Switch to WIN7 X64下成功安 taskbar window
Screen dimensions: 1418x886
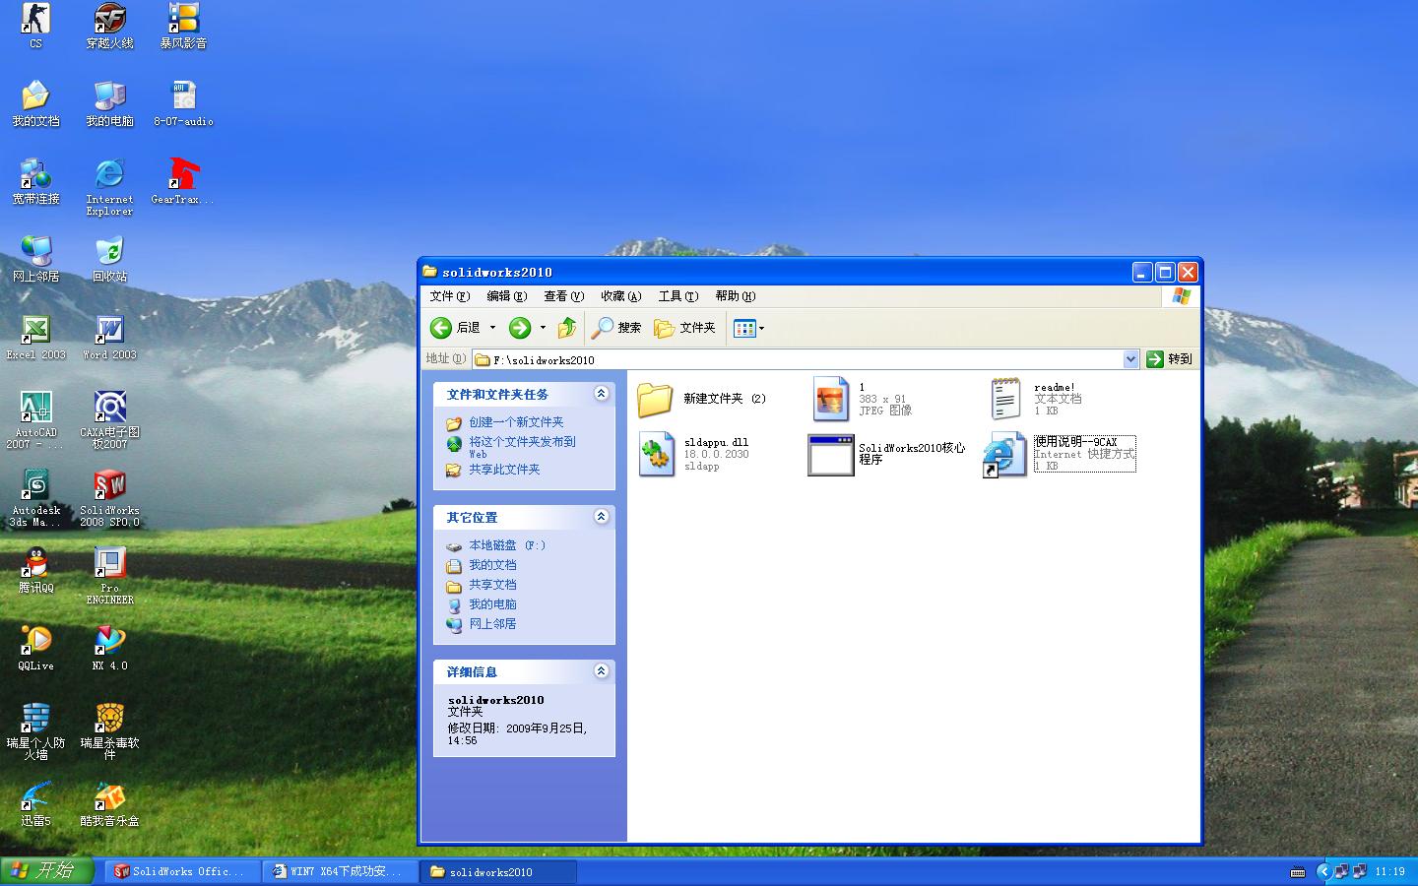[342, 871]
